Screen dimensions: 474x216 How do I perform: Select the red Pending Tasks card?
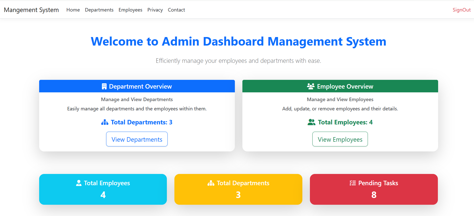coord(374,189)
